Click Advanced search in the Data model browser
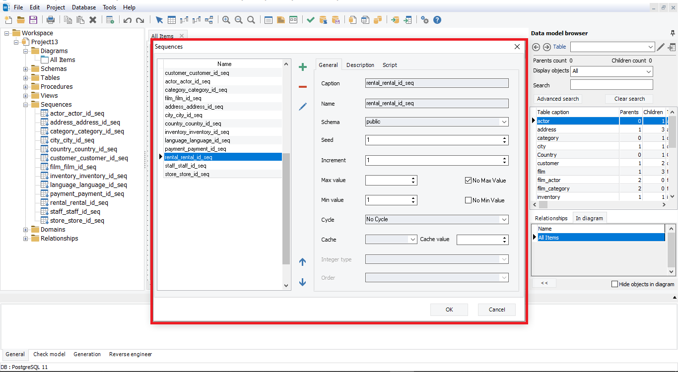This screenshot has height=372, width=678. click(557, 99)
